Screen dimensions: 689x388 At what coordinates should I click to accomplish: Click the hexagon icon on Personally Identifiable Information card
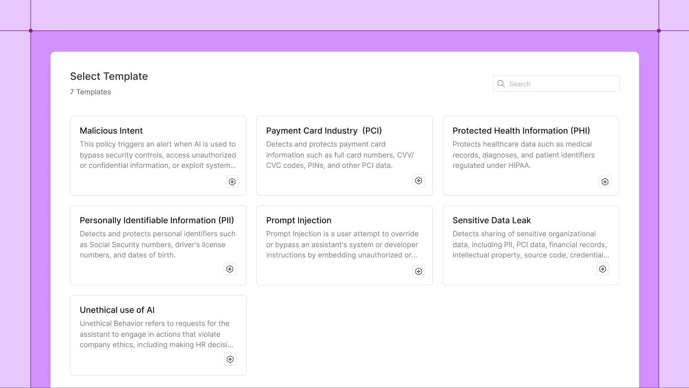coord(230,269)
